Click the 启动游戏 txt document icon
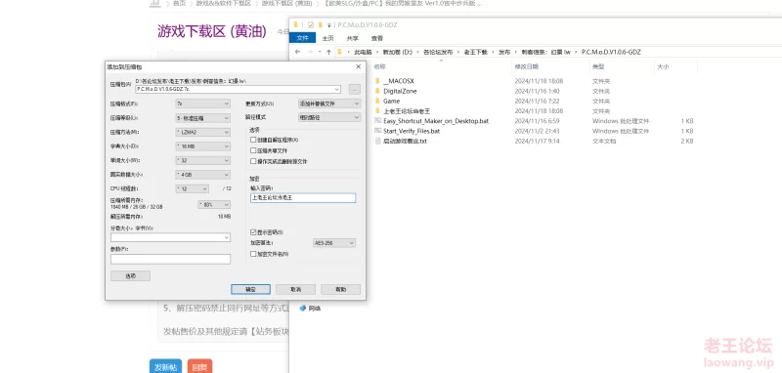This screenshot has height=373, width=782. 377,141
